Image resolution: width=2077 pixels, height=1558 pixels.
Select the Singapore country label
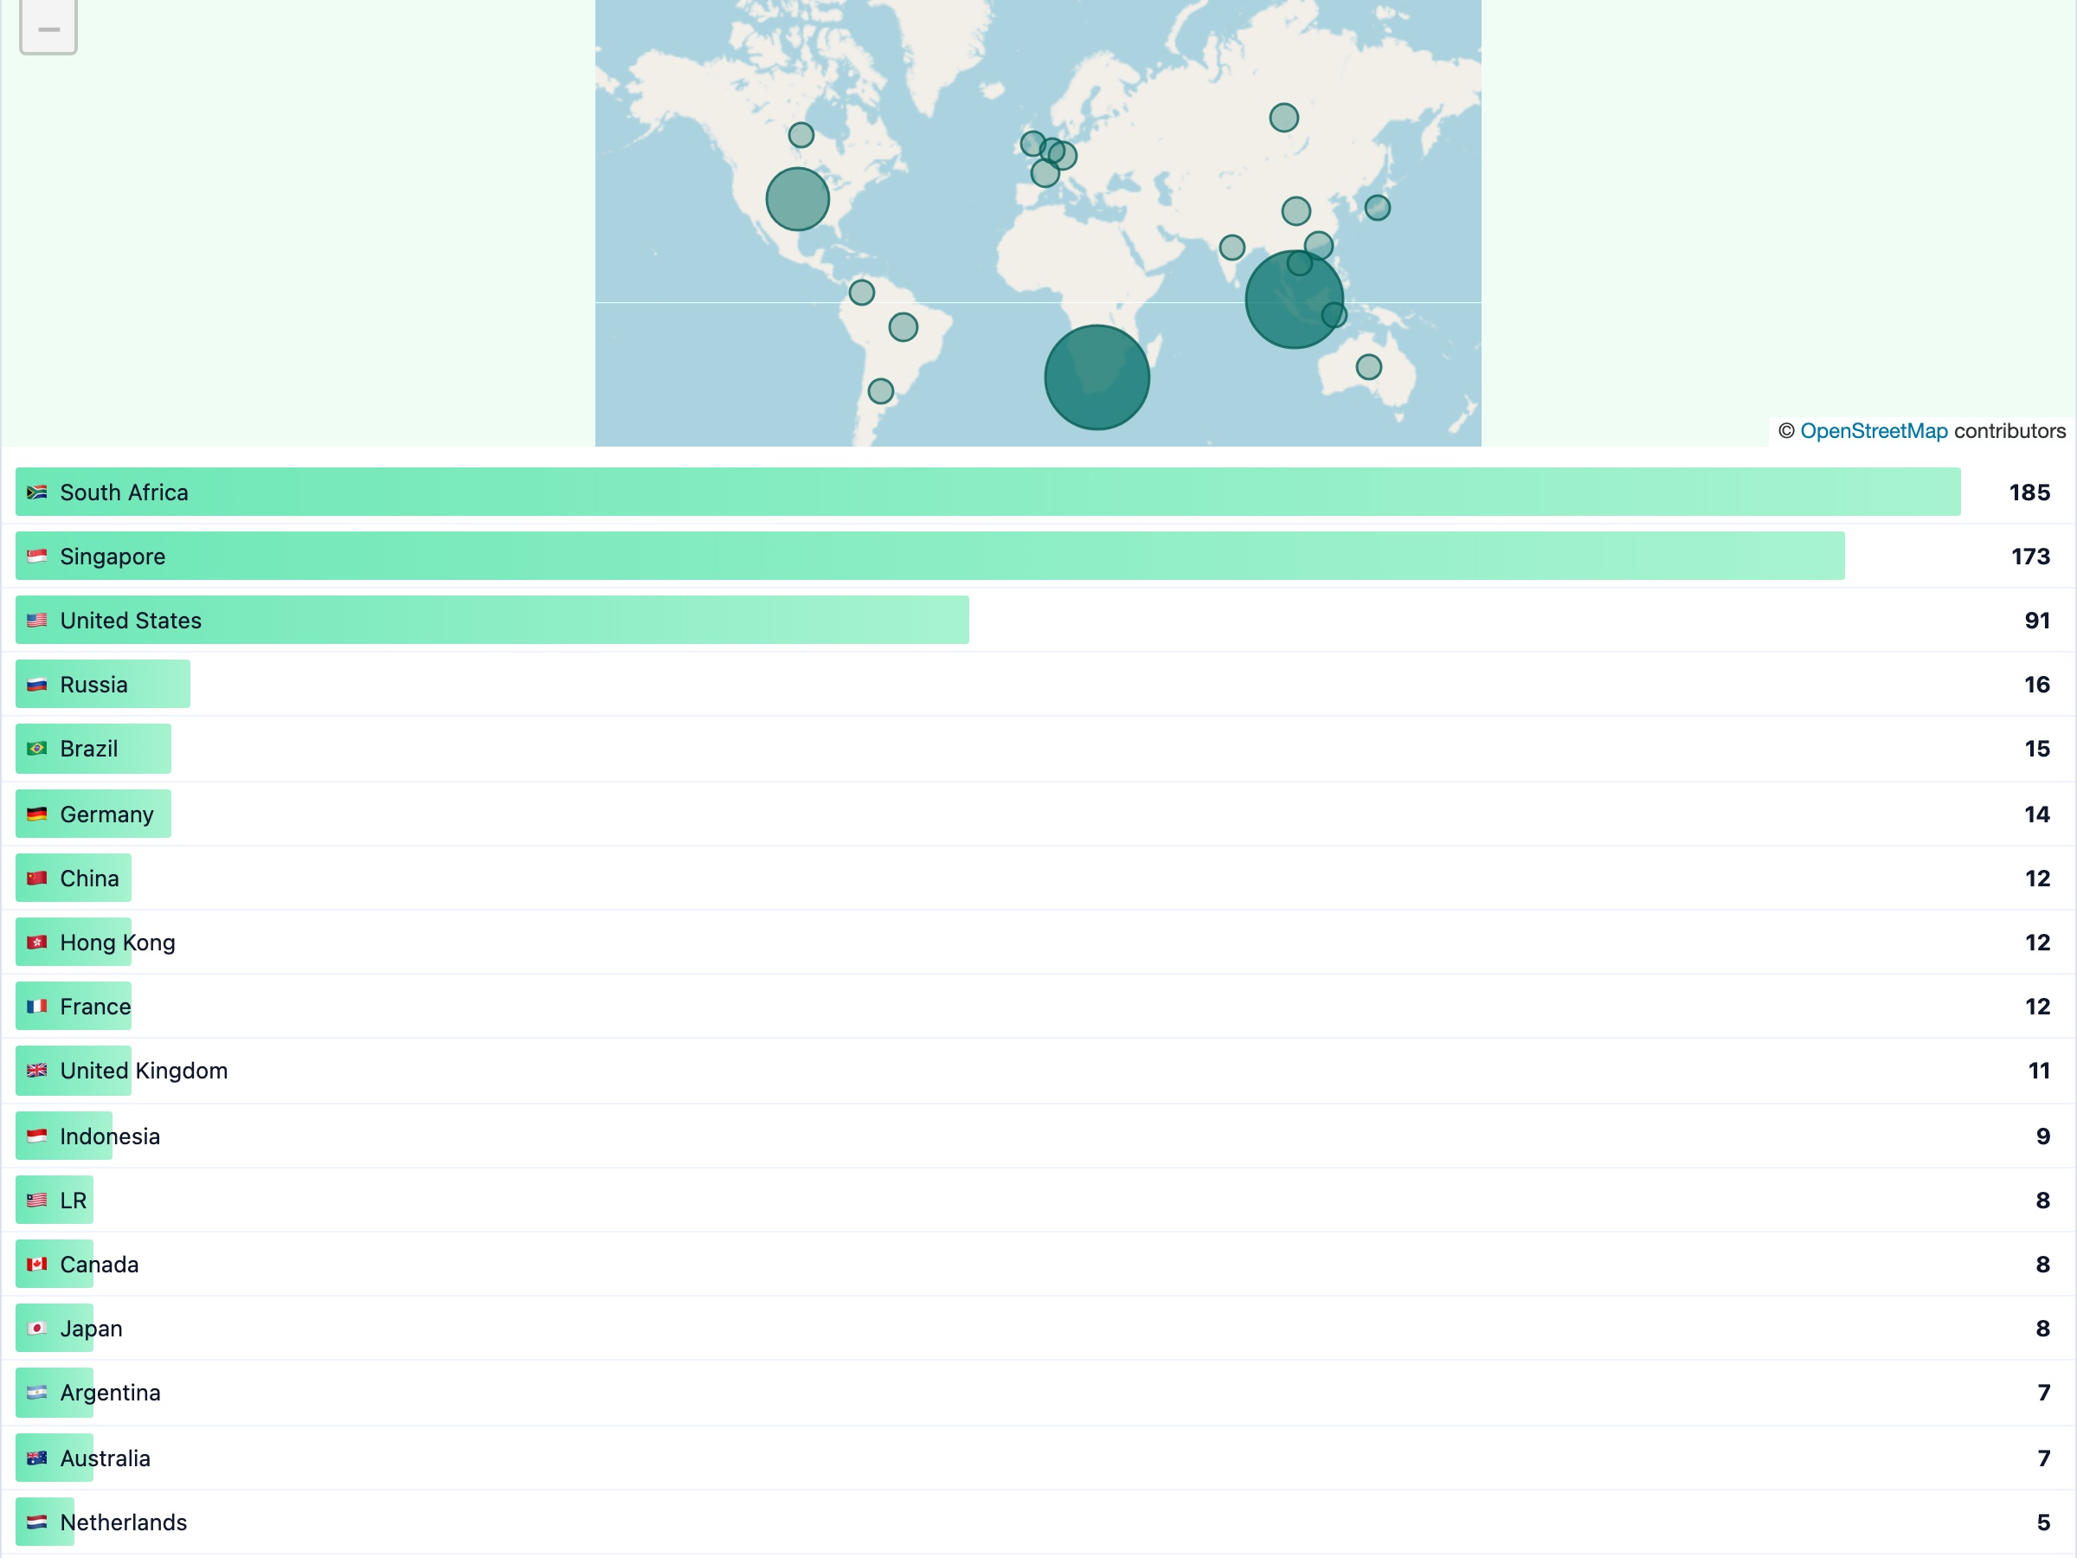tap(113, 557)
